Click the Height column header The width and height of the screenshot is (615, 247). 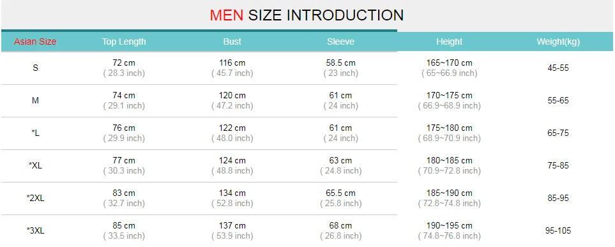click(449, 41)
